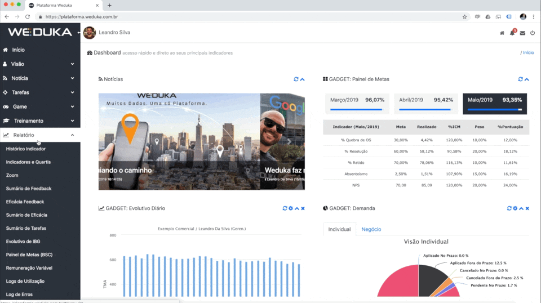This screenshot has height=303, width=541.
Task: Collapse the Relatório sidebar menu
Action: (40, 135)
